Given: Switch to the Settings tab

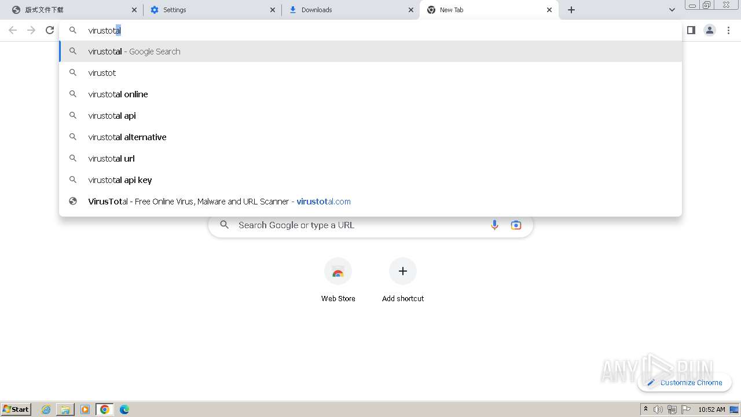Looking at the screenshot, I should pos(212,10).
